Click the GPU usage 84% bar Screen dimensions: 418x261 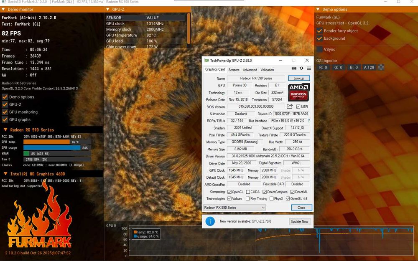(57, 147)
